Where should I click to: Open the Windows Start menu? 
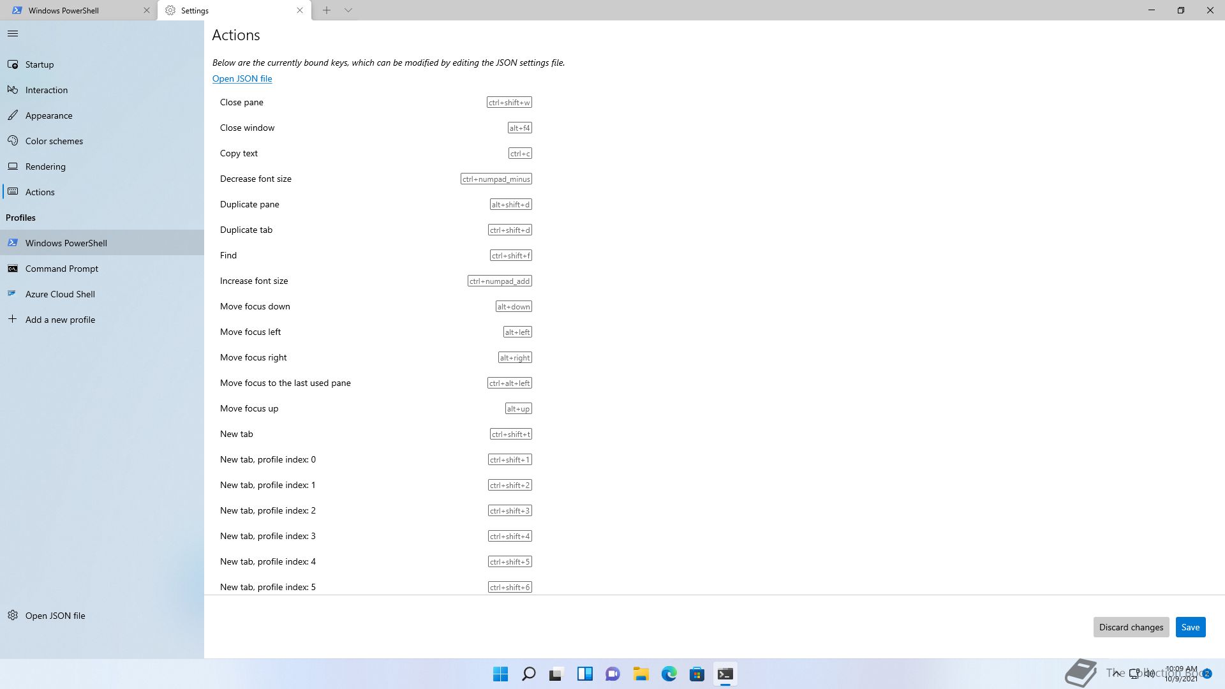(501, 674)
